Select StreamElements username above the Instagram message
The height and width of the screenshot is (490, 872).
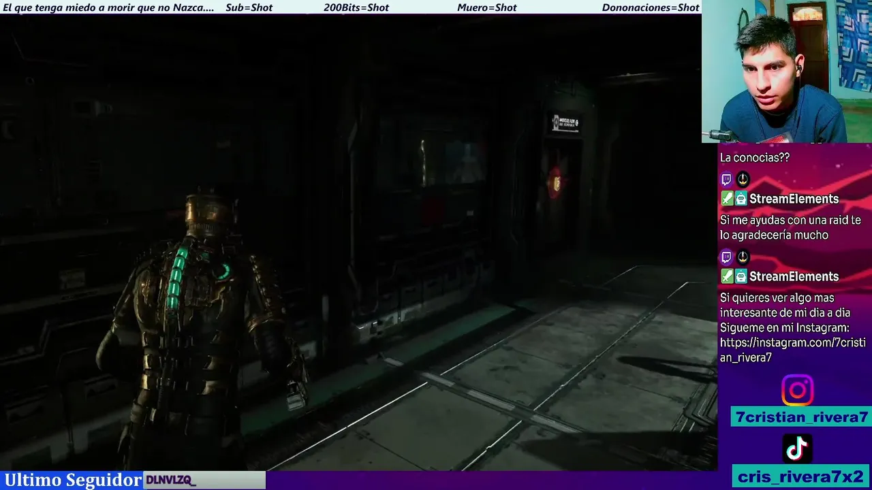(794, 276)
